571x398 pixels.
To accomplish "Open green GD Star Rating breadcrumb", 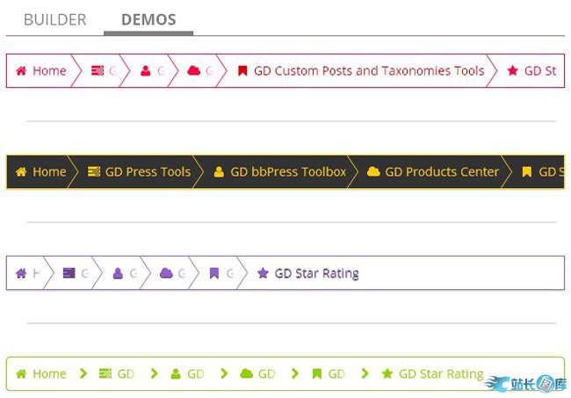I will pos(432,374).
